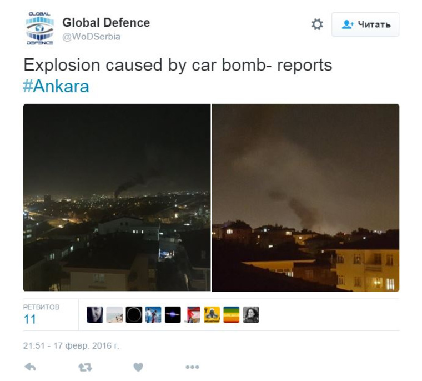This screenshot has width=422, height=381.
Task: Open the @WoDSerbia handle link
Action: pyautogui.click(x=91, y=37)
